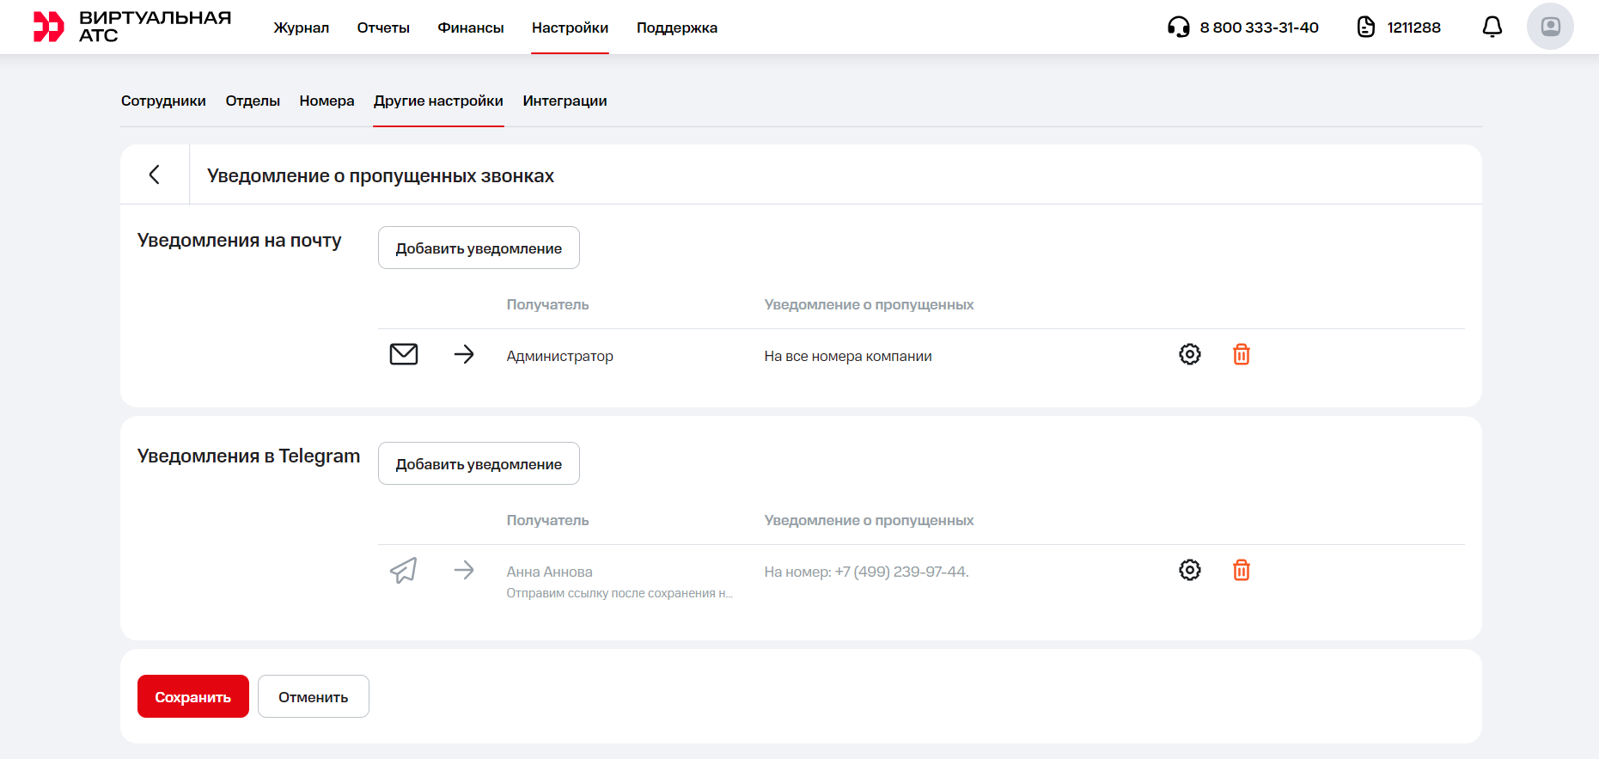This screenshot has width=1599, height=759.
Task: Add an email notification
Action: tap(479, 248)
